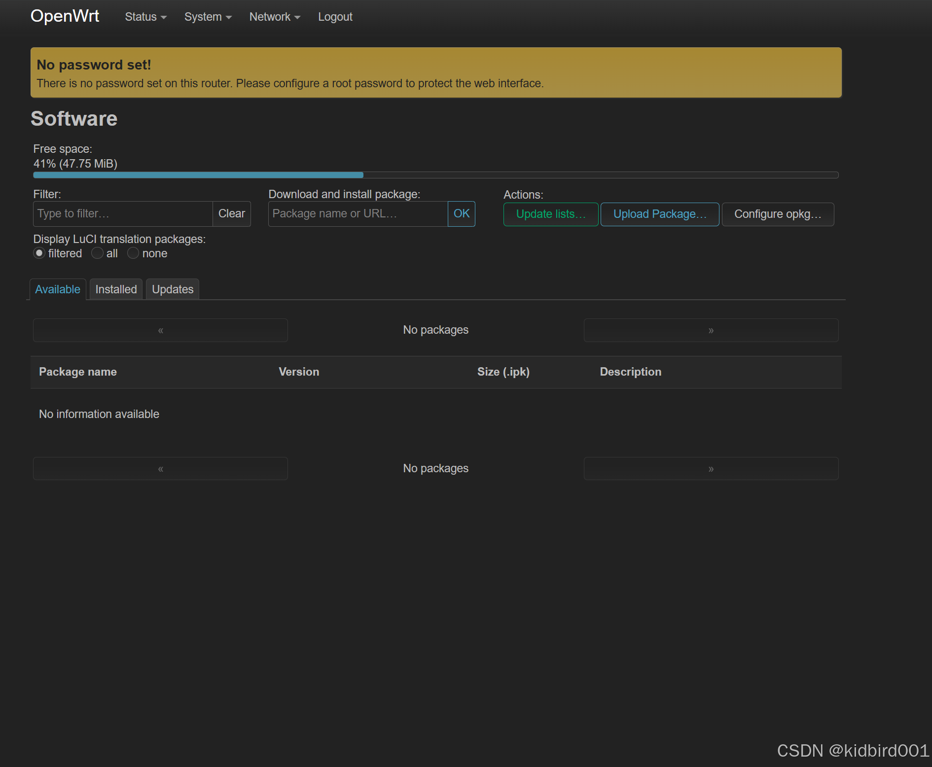Select the 'filtered' translation radio button
The height and width of the screenshot is (767, 932).
pos(39,253)
